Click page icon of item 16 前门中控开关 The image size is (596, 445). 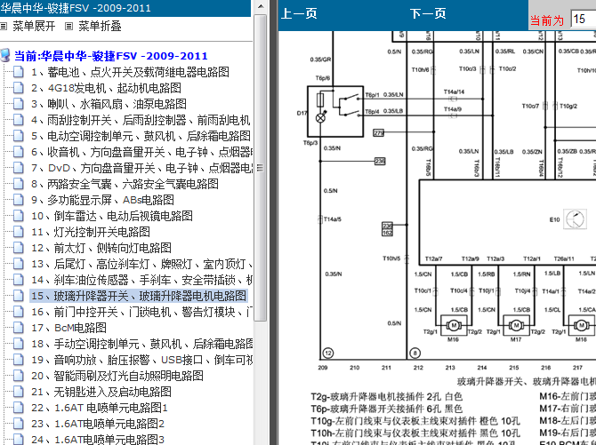click(19, 312)
